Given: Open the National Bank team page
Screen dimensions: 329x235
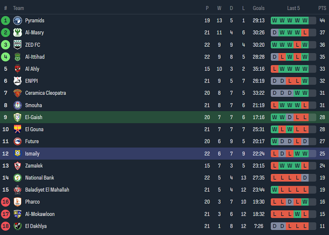Looking at the screenshot, I should pyautogui.click(x=40, y=178).
